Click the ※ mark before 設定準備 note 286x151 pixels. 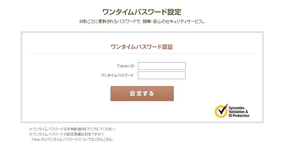coord(31,134)
